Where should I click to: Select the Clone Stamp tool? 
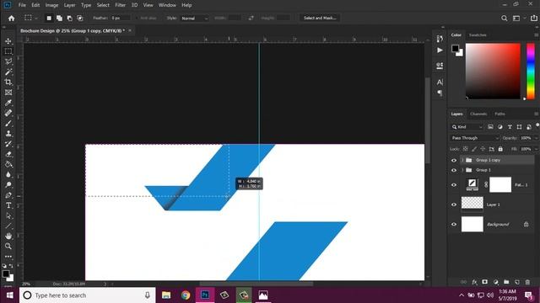pos(8,134)
